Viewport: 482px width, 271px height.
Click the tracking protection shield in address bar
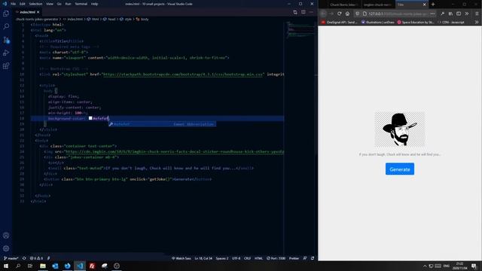(x=357, y=14)
